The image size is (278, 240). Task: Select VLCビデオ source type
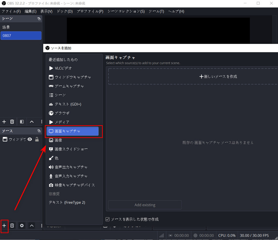73,68
